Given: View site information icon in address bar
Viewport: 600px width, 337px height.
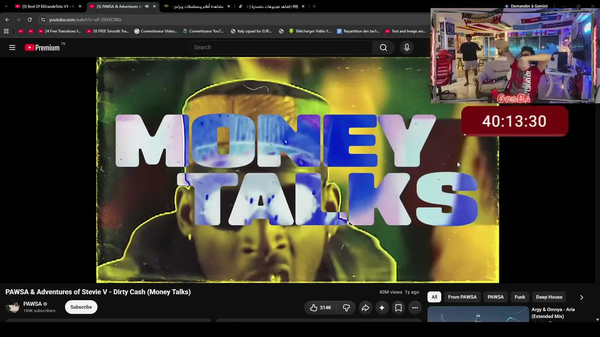Looking at the screenshot, I should coord(43,20).
